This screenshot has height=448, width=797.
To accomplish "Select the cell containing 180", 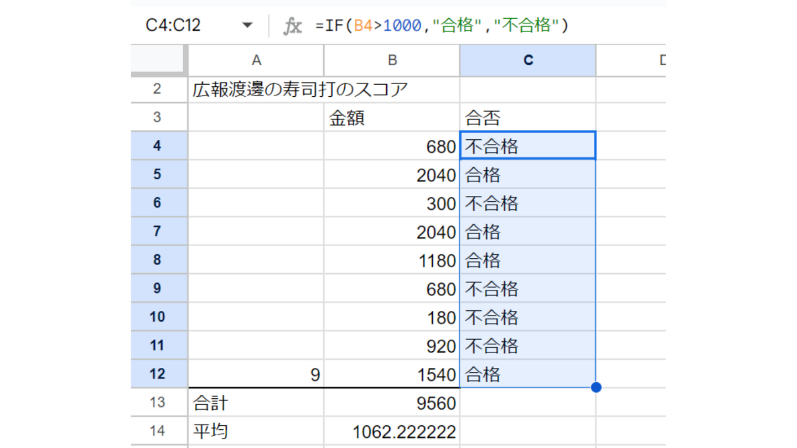I will [x=392, y=317].
